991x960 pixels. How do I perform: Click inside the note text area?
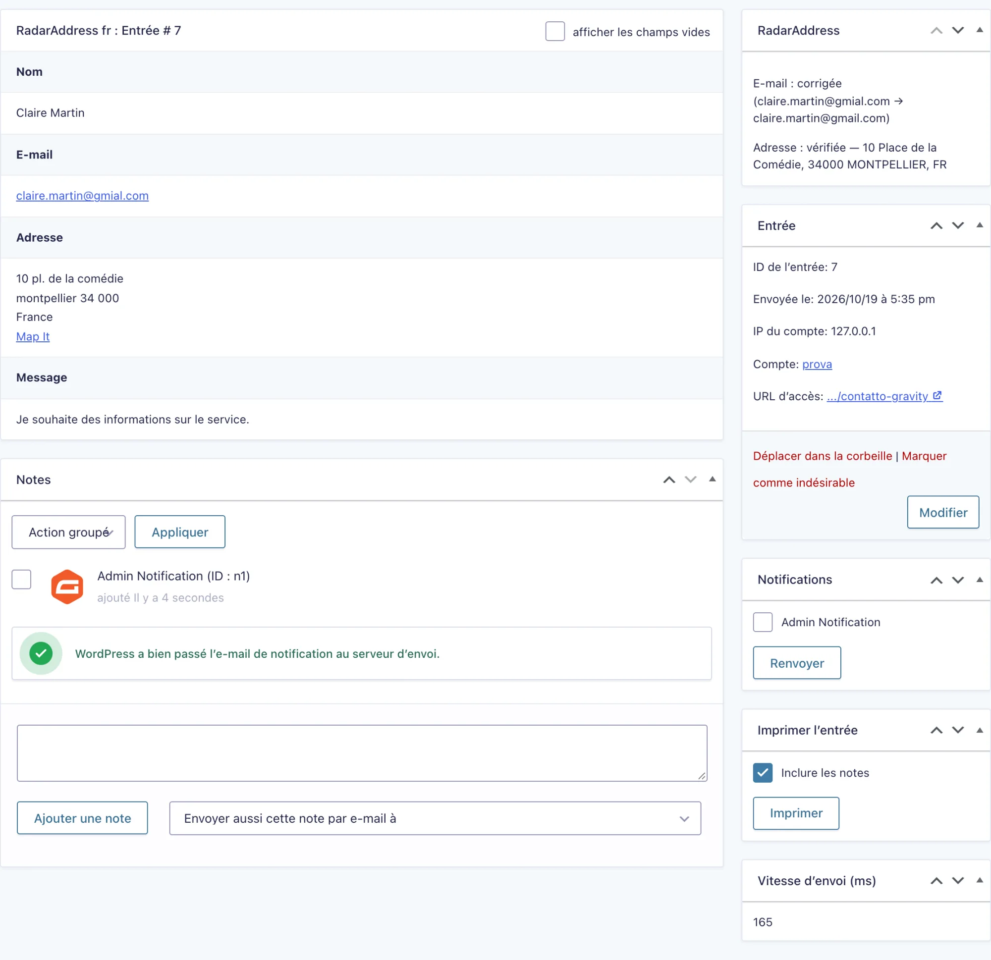pyautogui.click(x=362, y=753)
